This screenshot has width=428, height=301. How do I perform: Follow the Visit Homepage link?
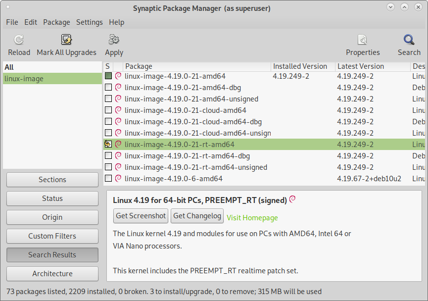point(252,218)
